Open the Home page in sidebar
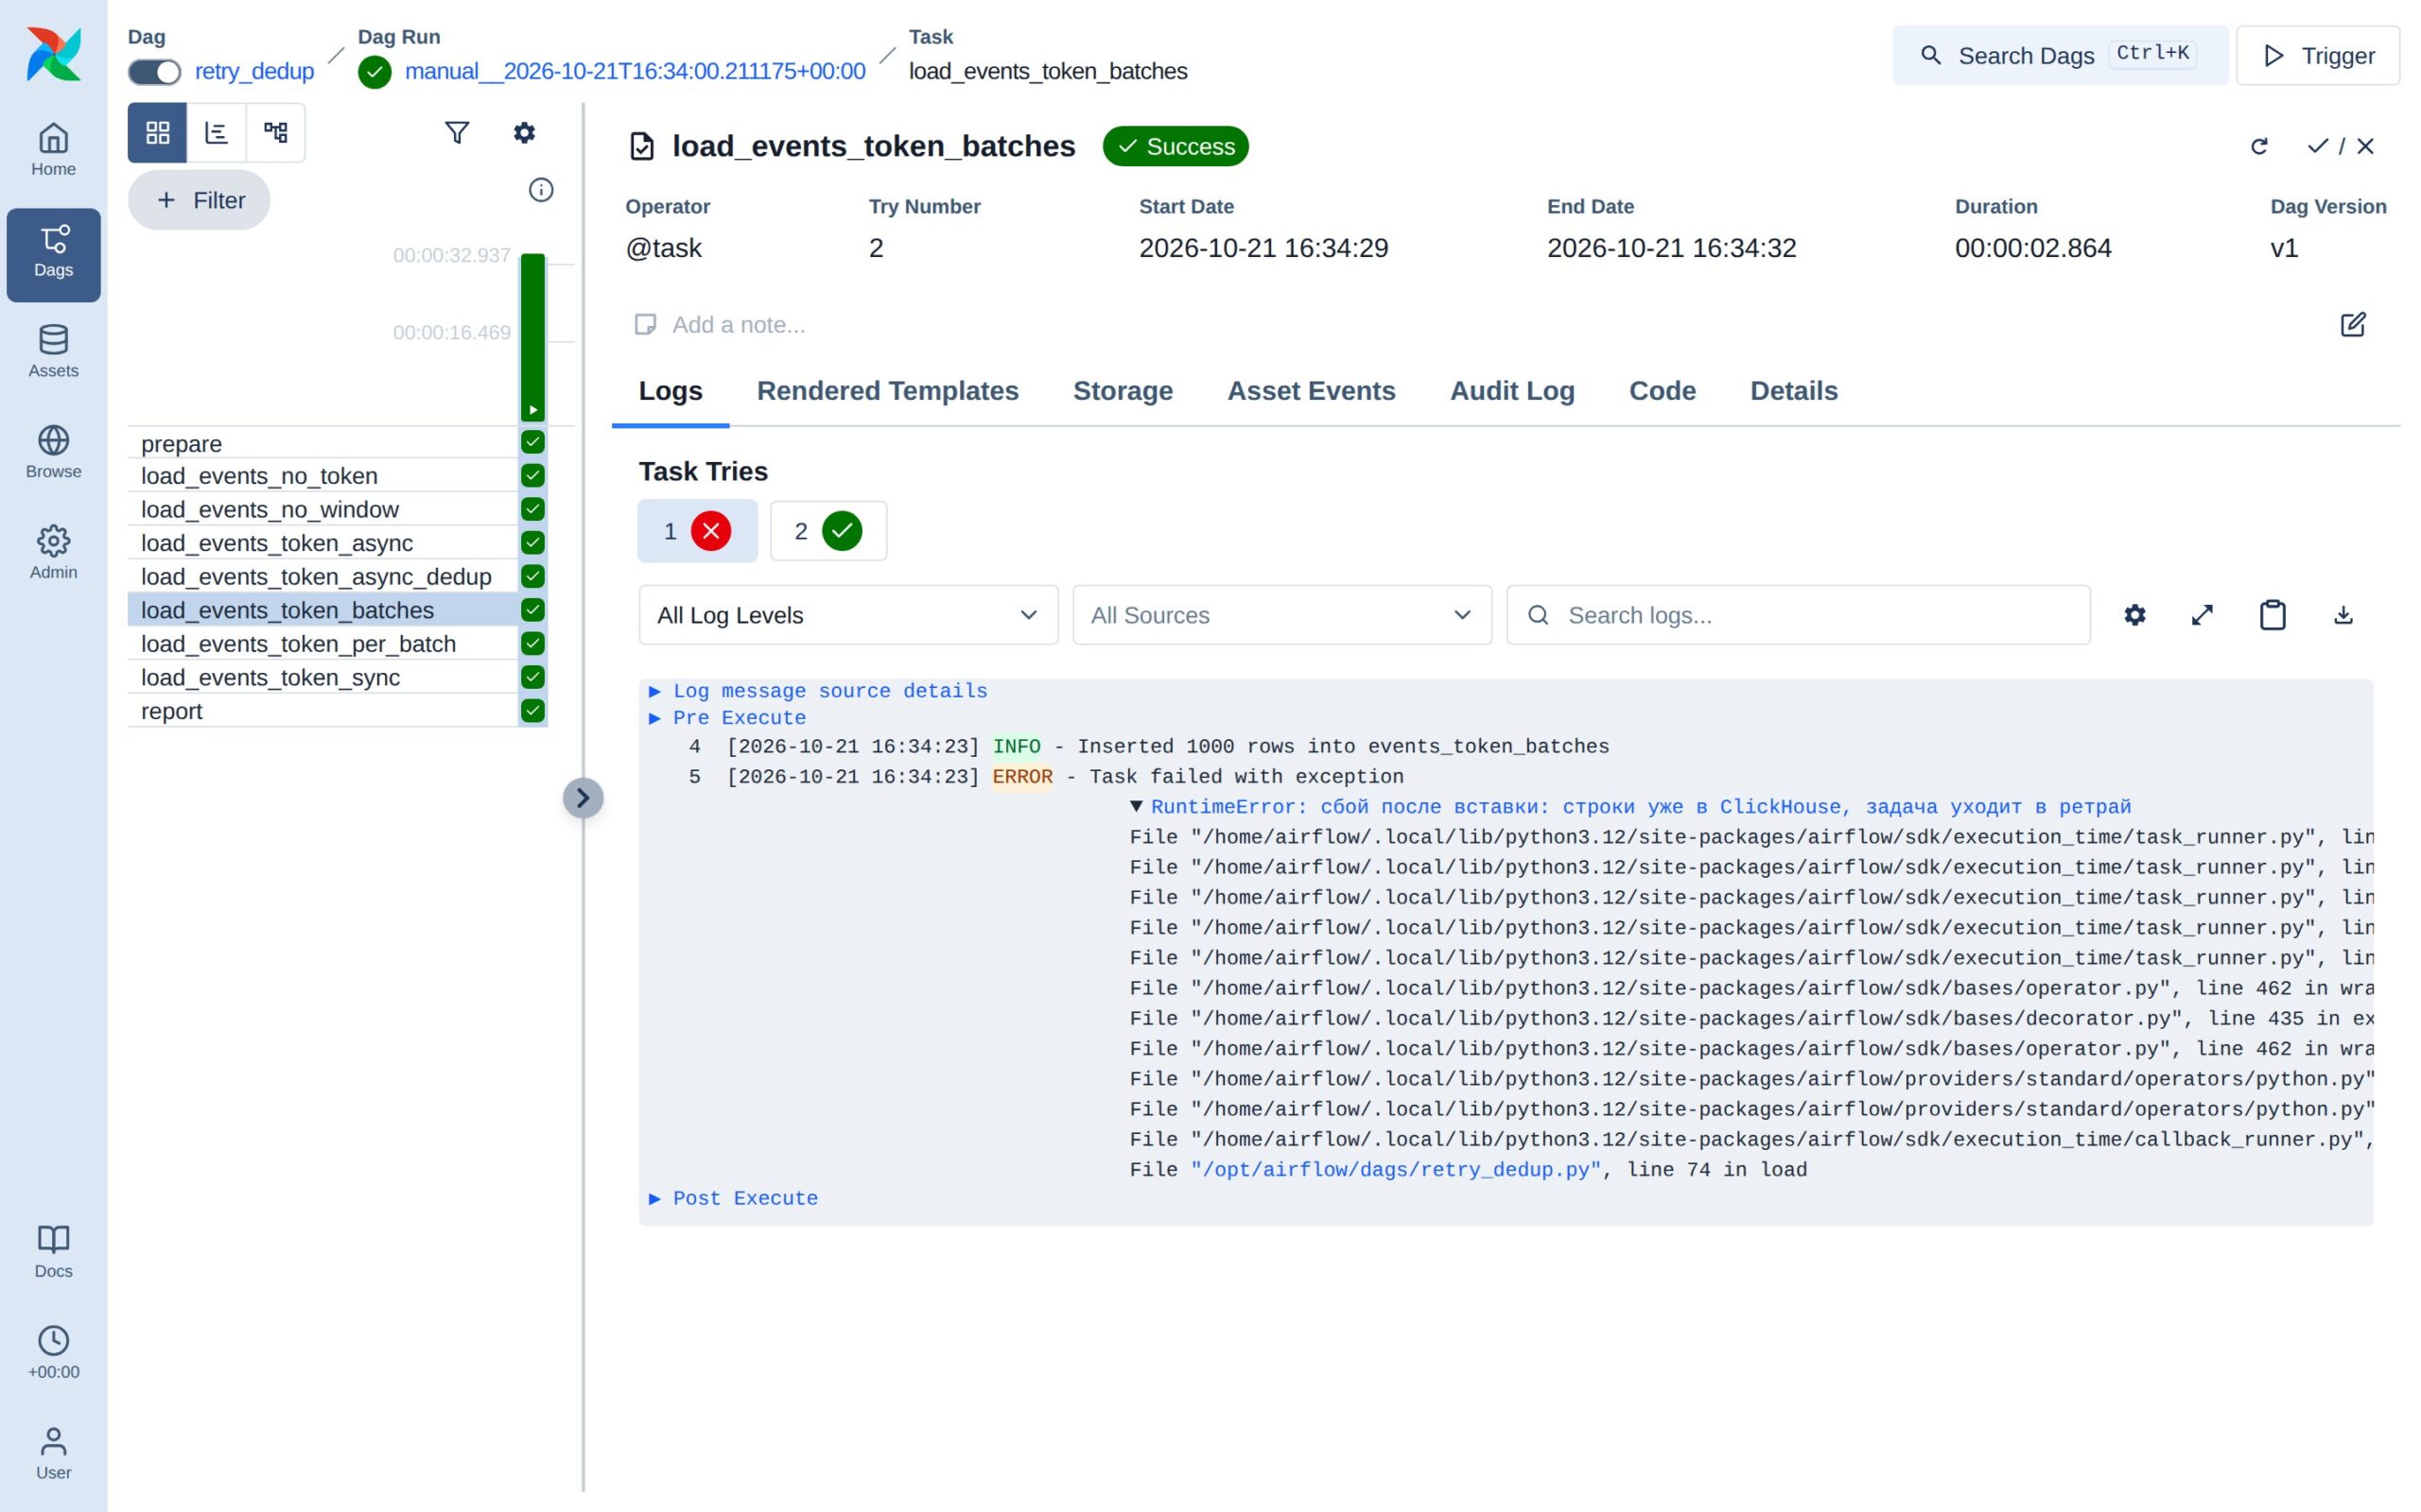This screenshot has width=2421, height=1512. click(53, 150)
